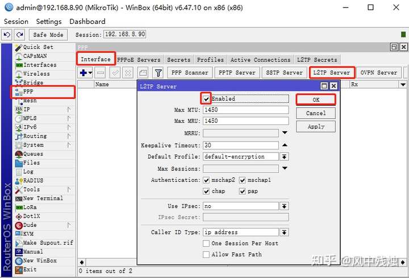The height and width of the screenshot is (278, 409).
Task: Expand the MRRU field arrow
Action: 285,133
